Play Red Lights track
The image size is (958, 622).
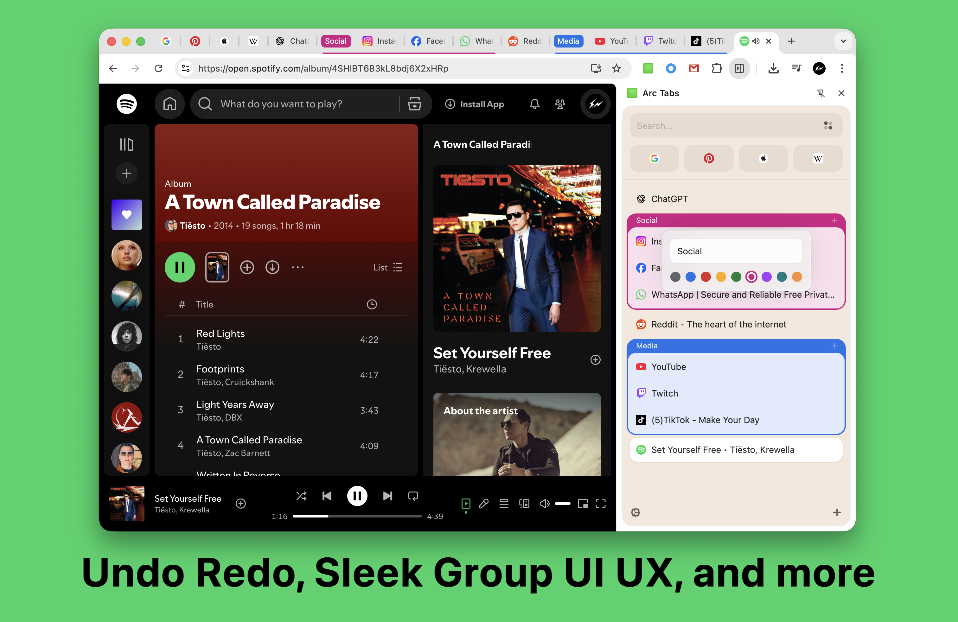click(286, 340)
